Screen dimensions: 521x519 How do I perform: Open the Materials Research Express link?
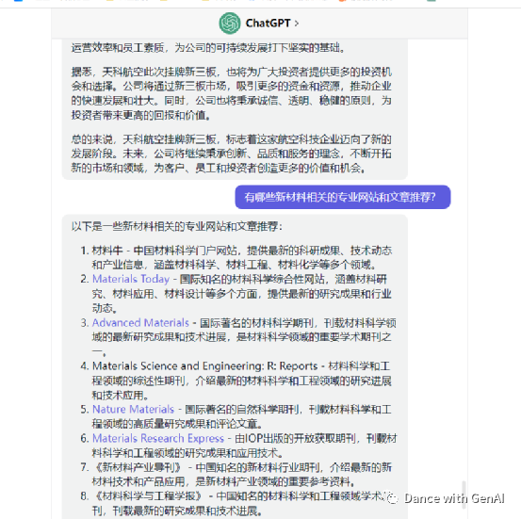point(158,438)
